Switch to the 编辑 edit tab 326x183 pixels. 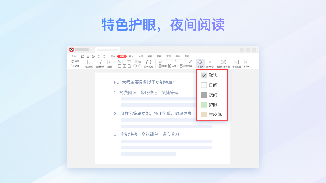pyautogui.click(x=150, y=56)
